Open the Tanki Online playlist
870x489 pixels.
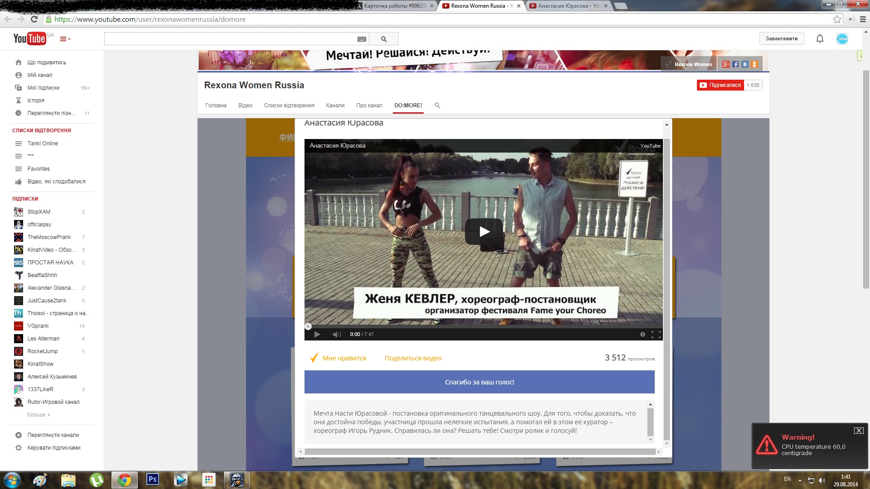pyautogui.click(x=43, y=144)
